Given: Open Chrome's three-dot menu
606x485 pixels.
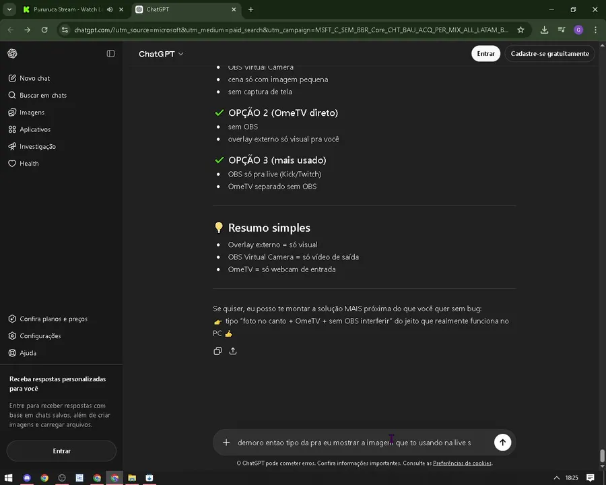Looking at the screenshot, I should (x=595, y=30).
